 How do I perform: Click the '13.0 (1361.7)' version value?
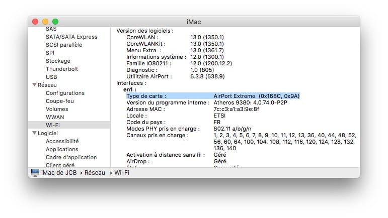pos(207,50)
